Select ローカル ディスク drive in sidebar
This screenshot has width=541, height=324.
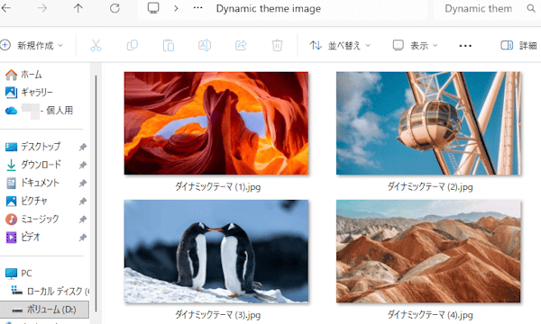tap(50, 292)
